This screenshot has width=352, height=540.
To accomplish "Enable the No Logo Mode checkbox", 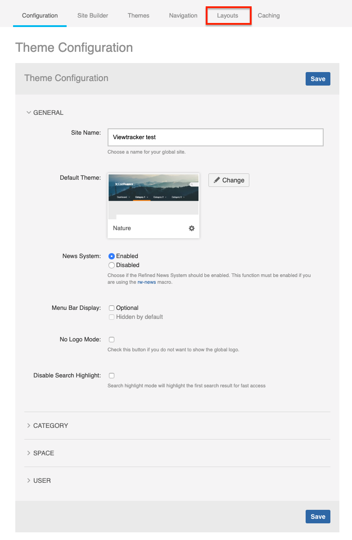I will pos(112,340).
